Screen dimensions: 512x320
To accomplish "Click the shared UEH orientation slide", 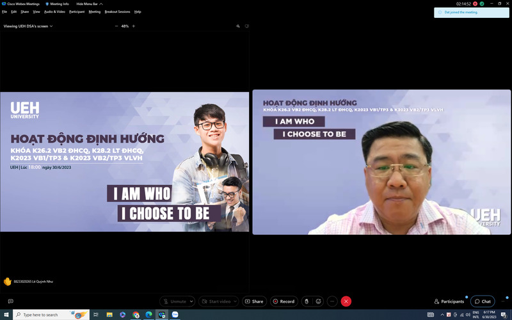I will pyautogui.click(x=124, y=162).
